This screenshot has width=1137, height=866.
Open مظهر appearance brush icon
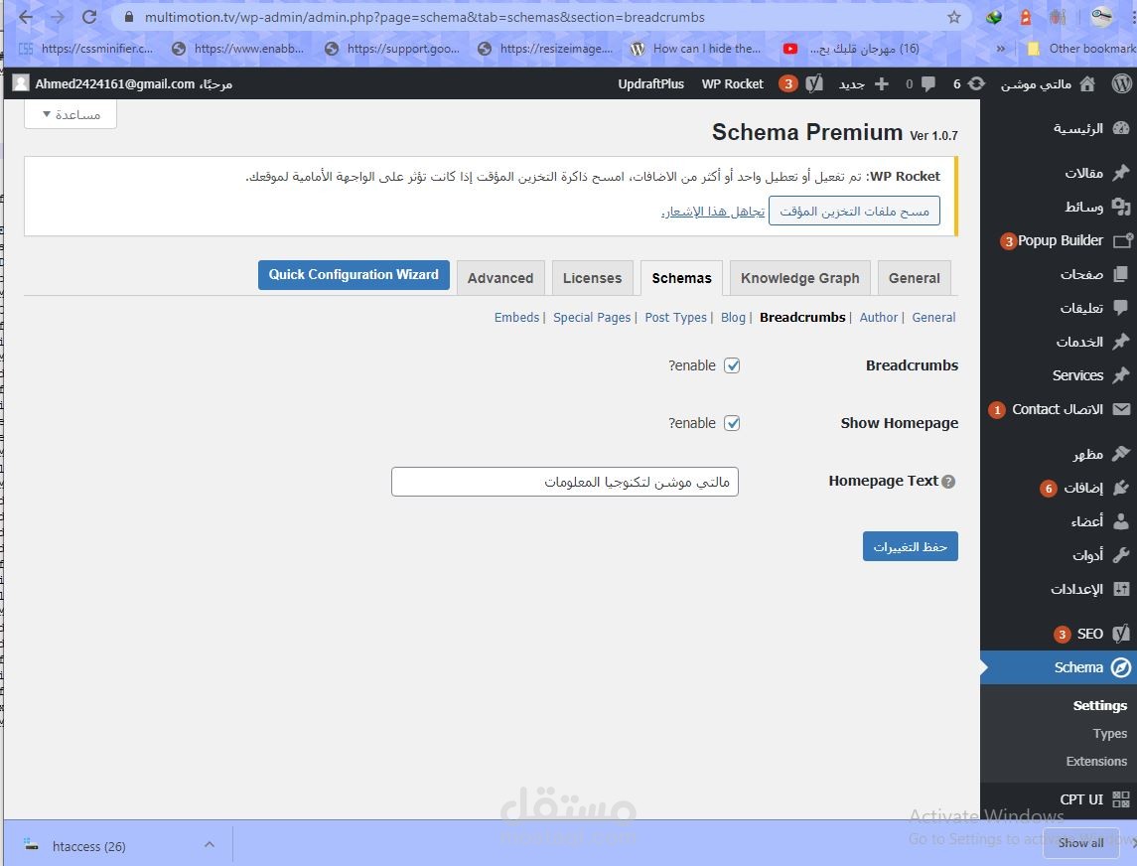coord(1121,453)
